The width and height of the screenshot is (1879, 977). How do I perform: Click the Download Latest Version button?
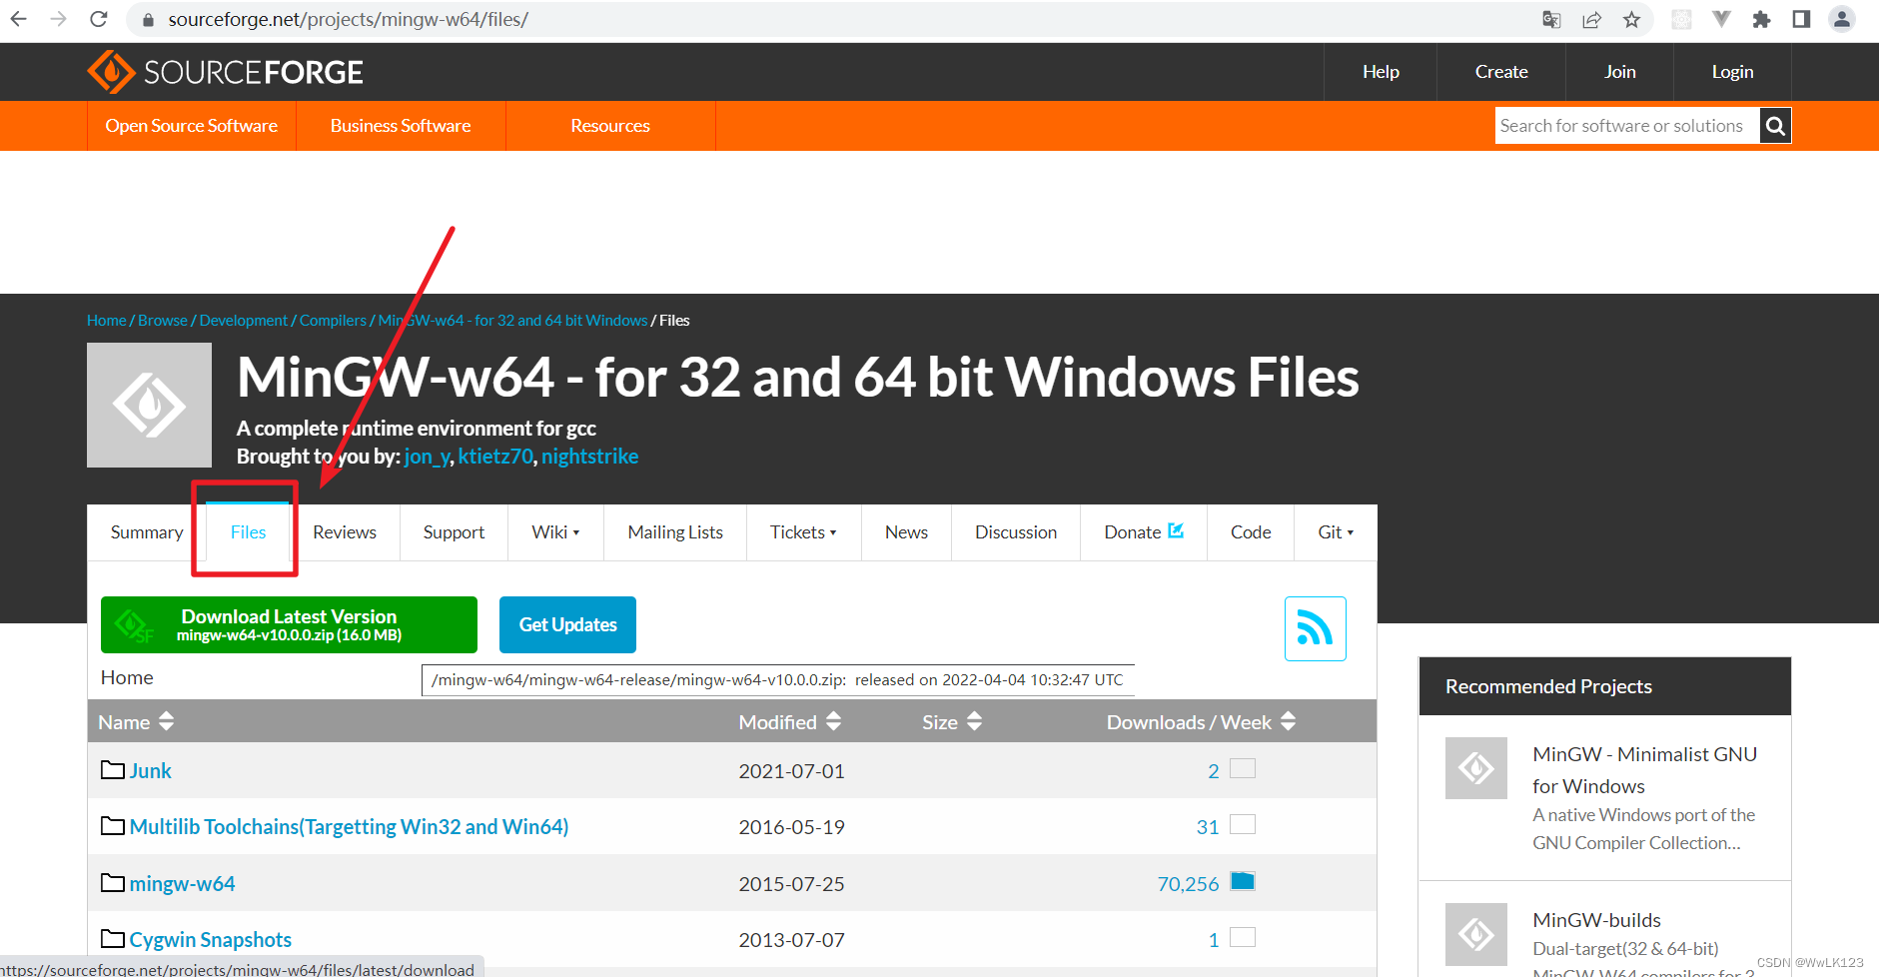tap(289, 624)
